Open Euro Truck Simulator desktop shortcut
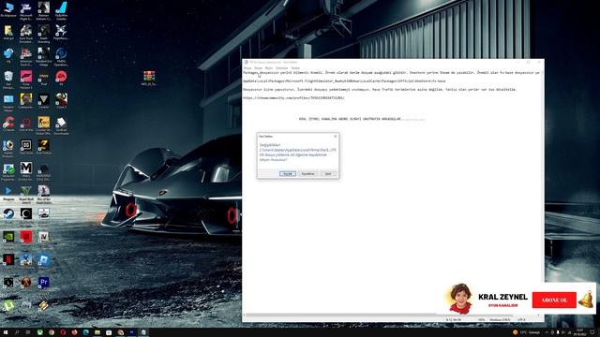The image size is (600, 337). [x=26, y=34]
